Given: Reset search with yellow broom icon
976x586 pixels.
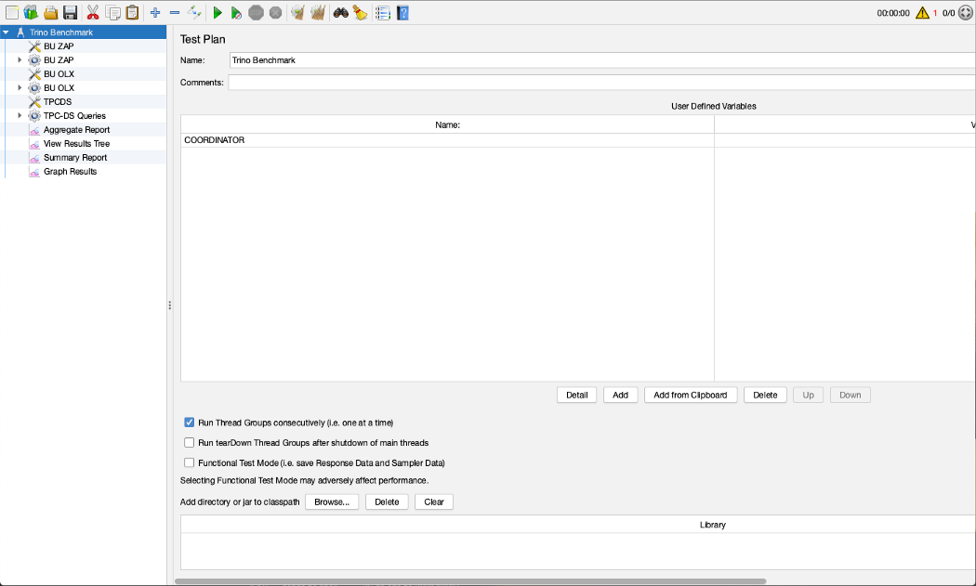Looking at the screenshot, I should 360,12.
